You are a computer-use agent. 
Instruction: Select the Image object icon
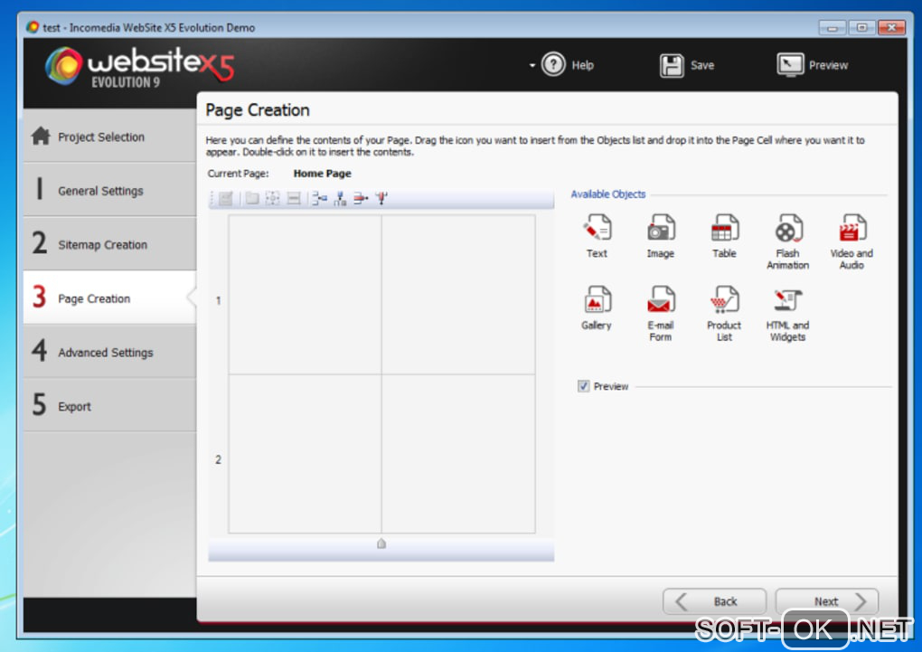[x=661, y=228]
